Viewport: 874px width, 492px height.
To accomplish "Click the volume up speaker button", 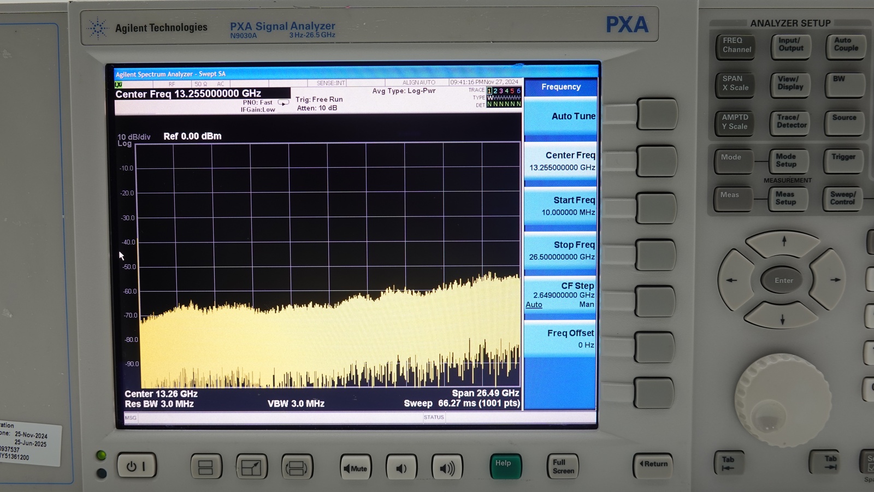I will [447, 468].
